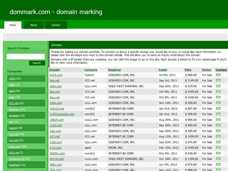Open the dictionary category link
Image resolution: width=228 pixels, height=171 pixels.
[14, 109]
